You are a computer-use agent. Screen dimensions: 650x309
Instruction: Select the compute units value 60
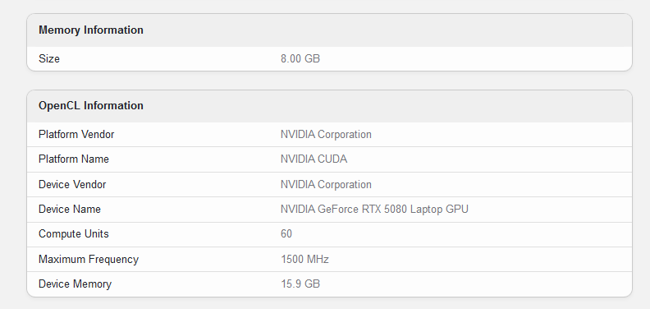[x=286, y=234]
